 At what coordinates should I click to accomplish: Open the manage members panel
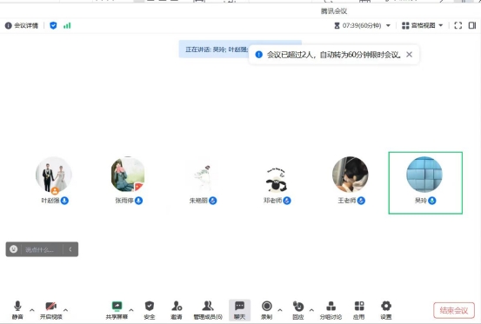(x=208, y=310)
